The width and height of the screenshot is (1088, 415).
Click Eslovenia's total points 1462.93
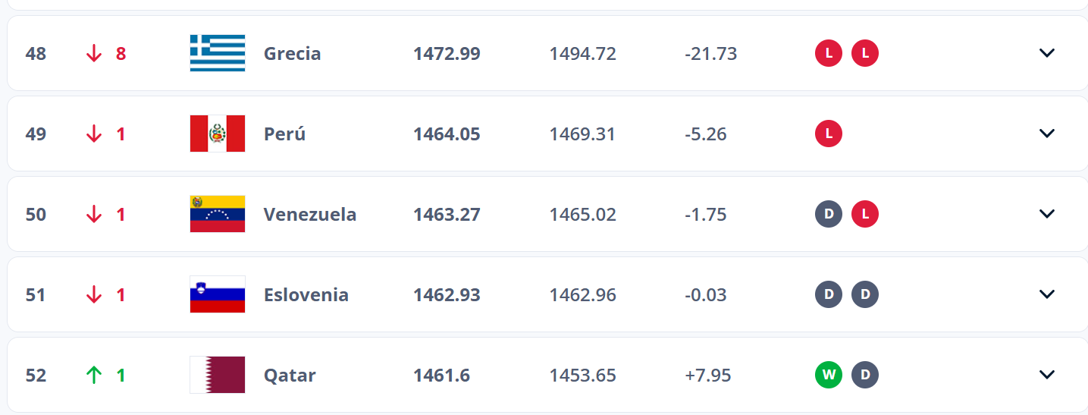click(447, 295)
